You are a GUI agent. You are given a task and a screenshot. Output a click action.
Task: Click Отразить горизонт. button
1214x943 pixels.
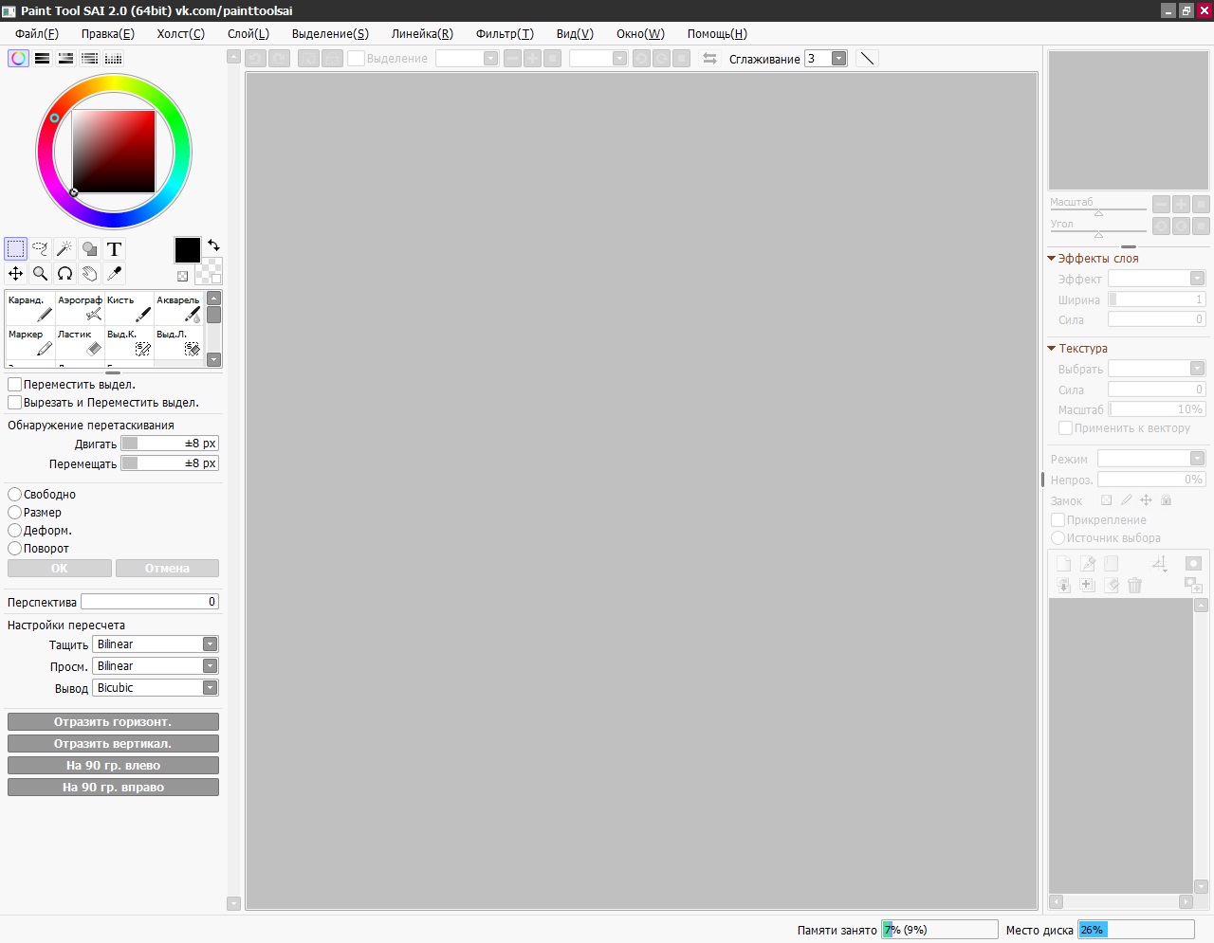click(x=113, y=722)
